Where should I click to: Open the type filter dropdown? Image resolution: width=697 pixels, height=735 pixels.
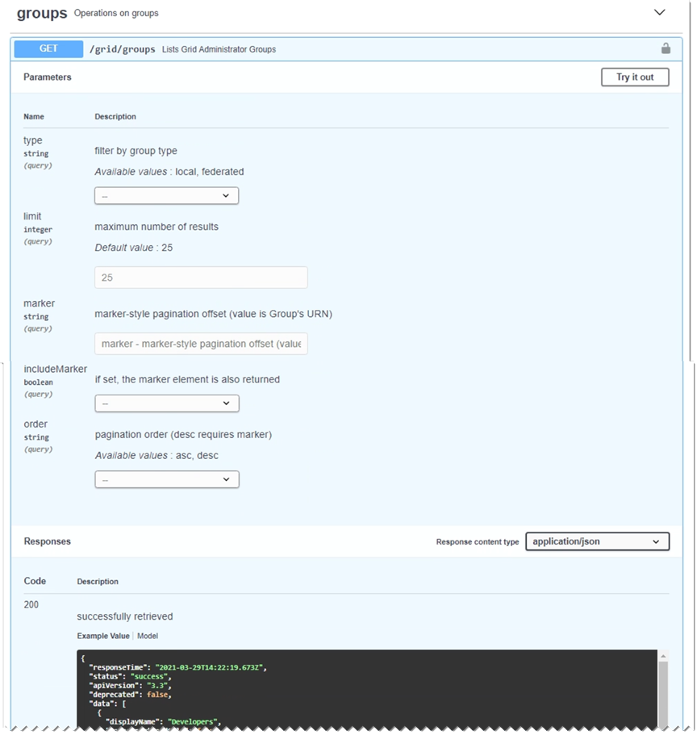point(167,196)
